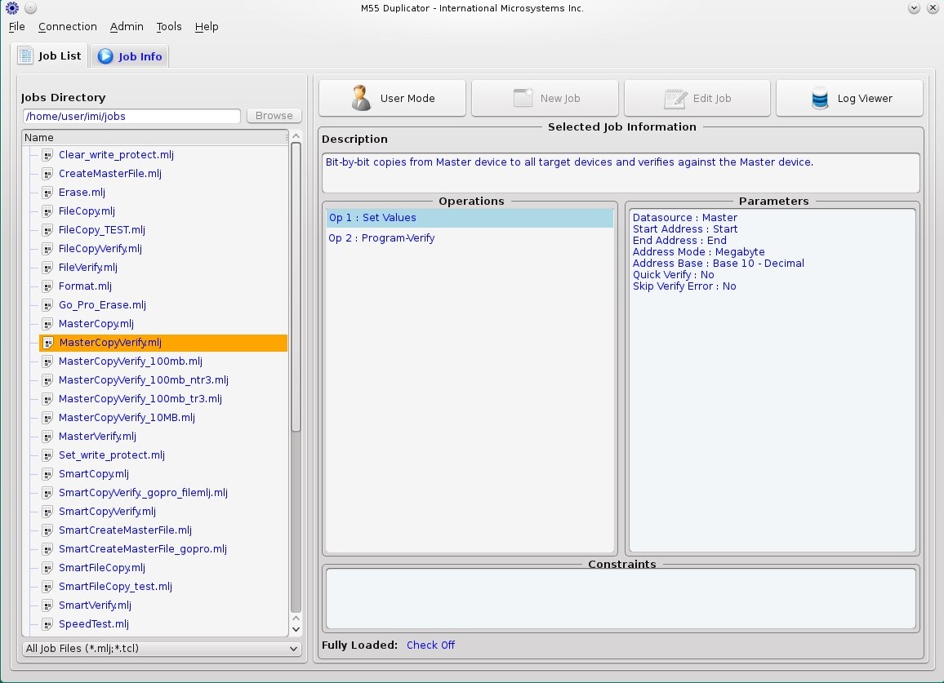Click the highlighted MasterCopyVerify.mlj file icon
This screenshot has height=683, width=944.
[47, 343]
